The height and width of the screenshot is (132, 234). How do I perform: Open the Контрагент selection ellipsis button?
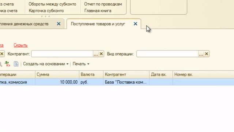[96, 54]
